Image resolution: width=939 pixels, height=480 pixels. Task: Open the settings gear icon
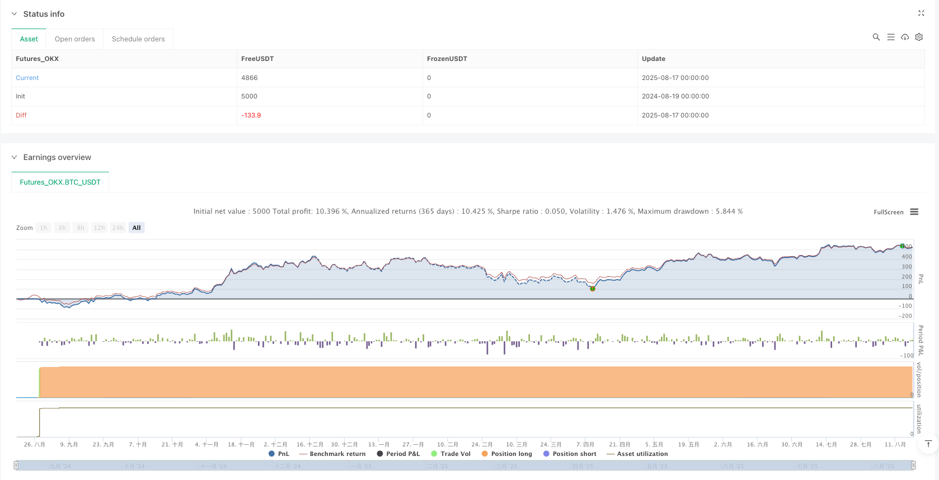tap(919, 37)
